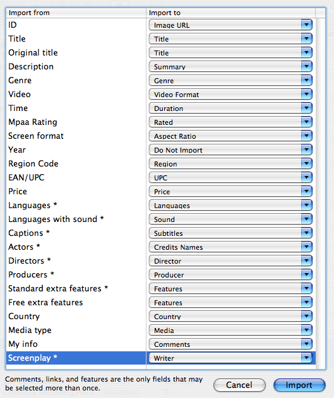Open the Region dropdown for Region Code
This screenshot has height=398, width=334.
[230, 163]
